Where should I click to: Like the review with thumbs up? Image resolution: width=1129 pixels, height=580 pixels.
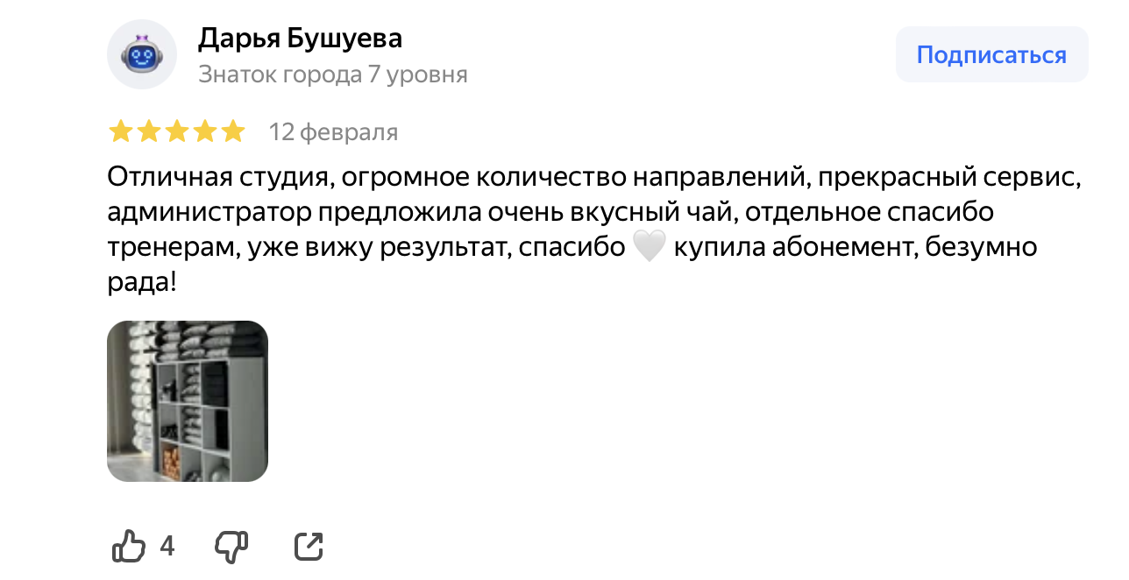(129, 547)
